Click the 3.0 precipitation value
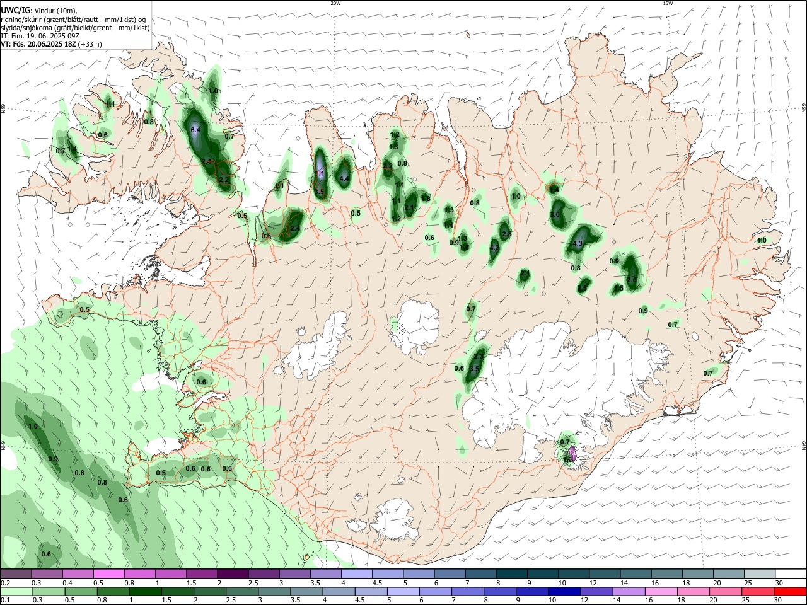The image size is (807, 605). coord(555,214)
